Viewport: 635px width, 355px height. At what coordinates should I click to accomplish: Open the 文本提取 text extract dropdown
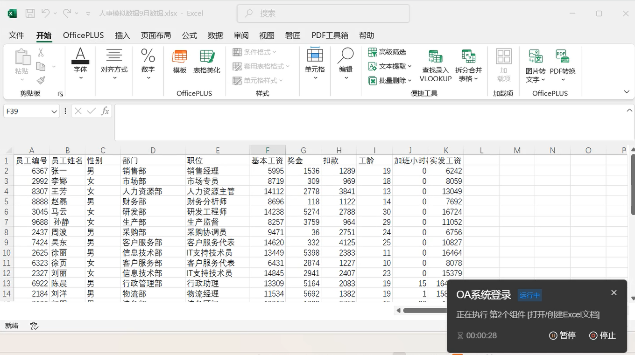tap(390, 66)
